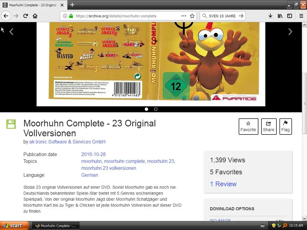Open the Firefox hamburger menu

(301, 16)
